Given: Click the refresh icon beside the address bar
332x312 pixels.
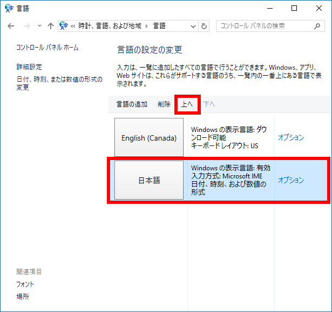Looking at the screenshot, I should pos(204,26).
